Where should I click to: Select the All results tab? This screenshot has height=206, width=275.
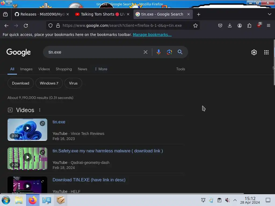(12, 69)
